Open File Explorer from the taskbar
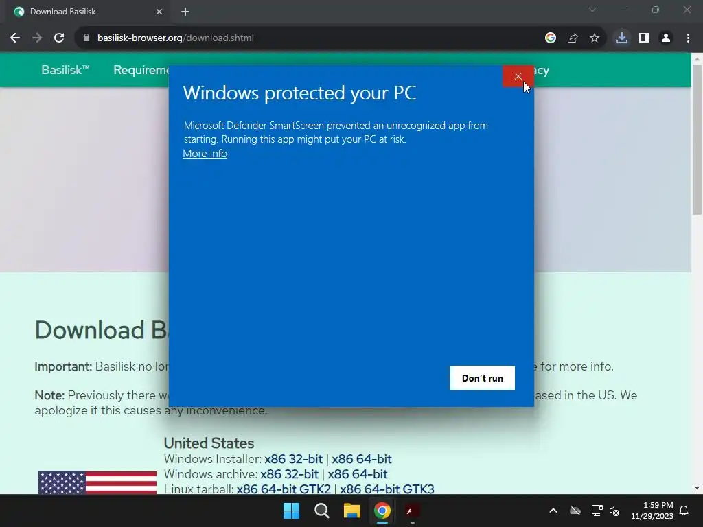Viewport: 703px width, 527px height. pos(352,511)
